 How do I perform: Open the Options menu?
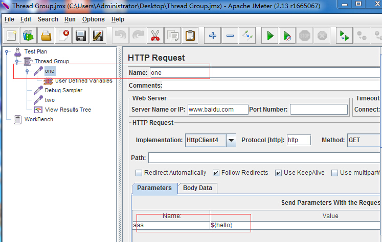93,19
